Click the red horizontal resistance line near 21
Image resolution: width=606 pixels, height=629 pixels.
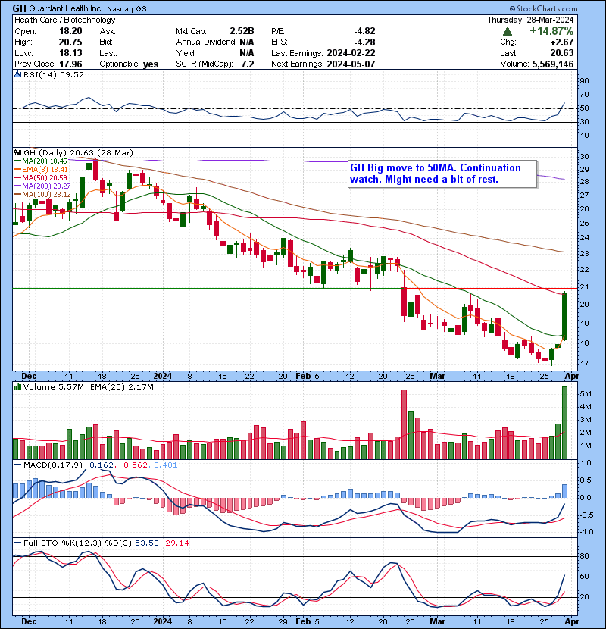[x=489, y=289]
